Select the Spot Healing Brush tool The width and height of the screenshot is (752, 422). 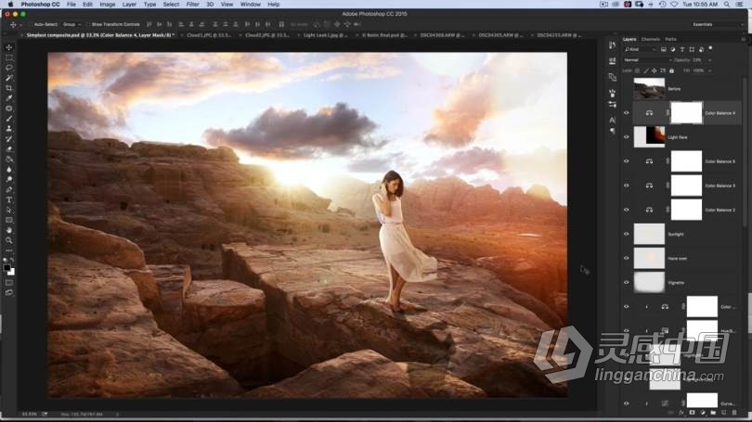point(9,109)
